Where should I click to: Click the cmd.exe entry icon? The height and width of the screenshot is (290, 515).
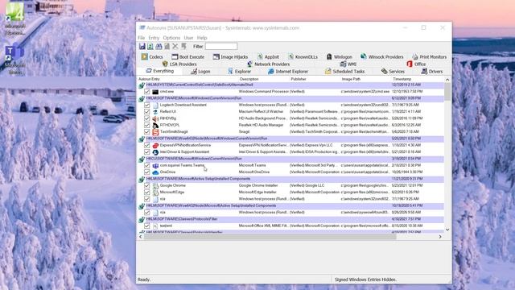tap(155, 92)
